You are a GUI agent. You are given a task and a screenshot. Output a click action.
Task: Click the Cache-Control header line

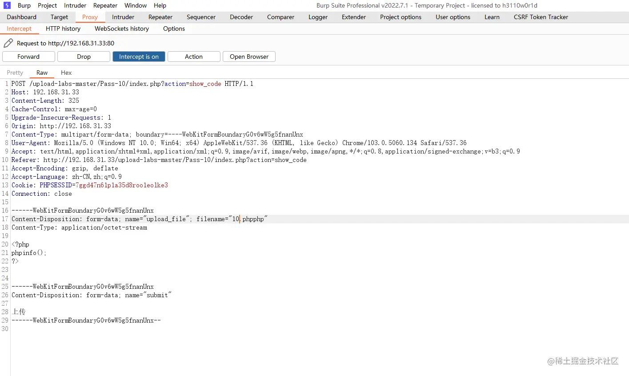click(54, 109)
